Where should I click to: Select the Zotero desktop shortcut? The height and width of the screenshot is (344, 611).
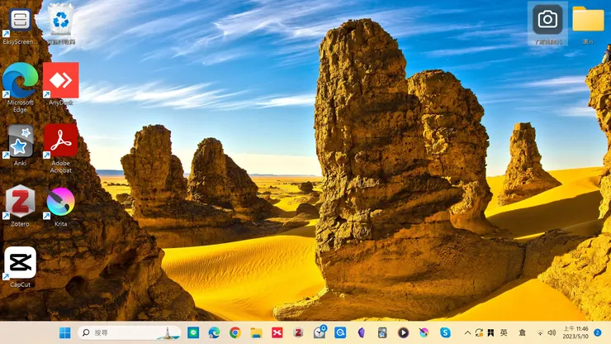[x=21, y=207]
